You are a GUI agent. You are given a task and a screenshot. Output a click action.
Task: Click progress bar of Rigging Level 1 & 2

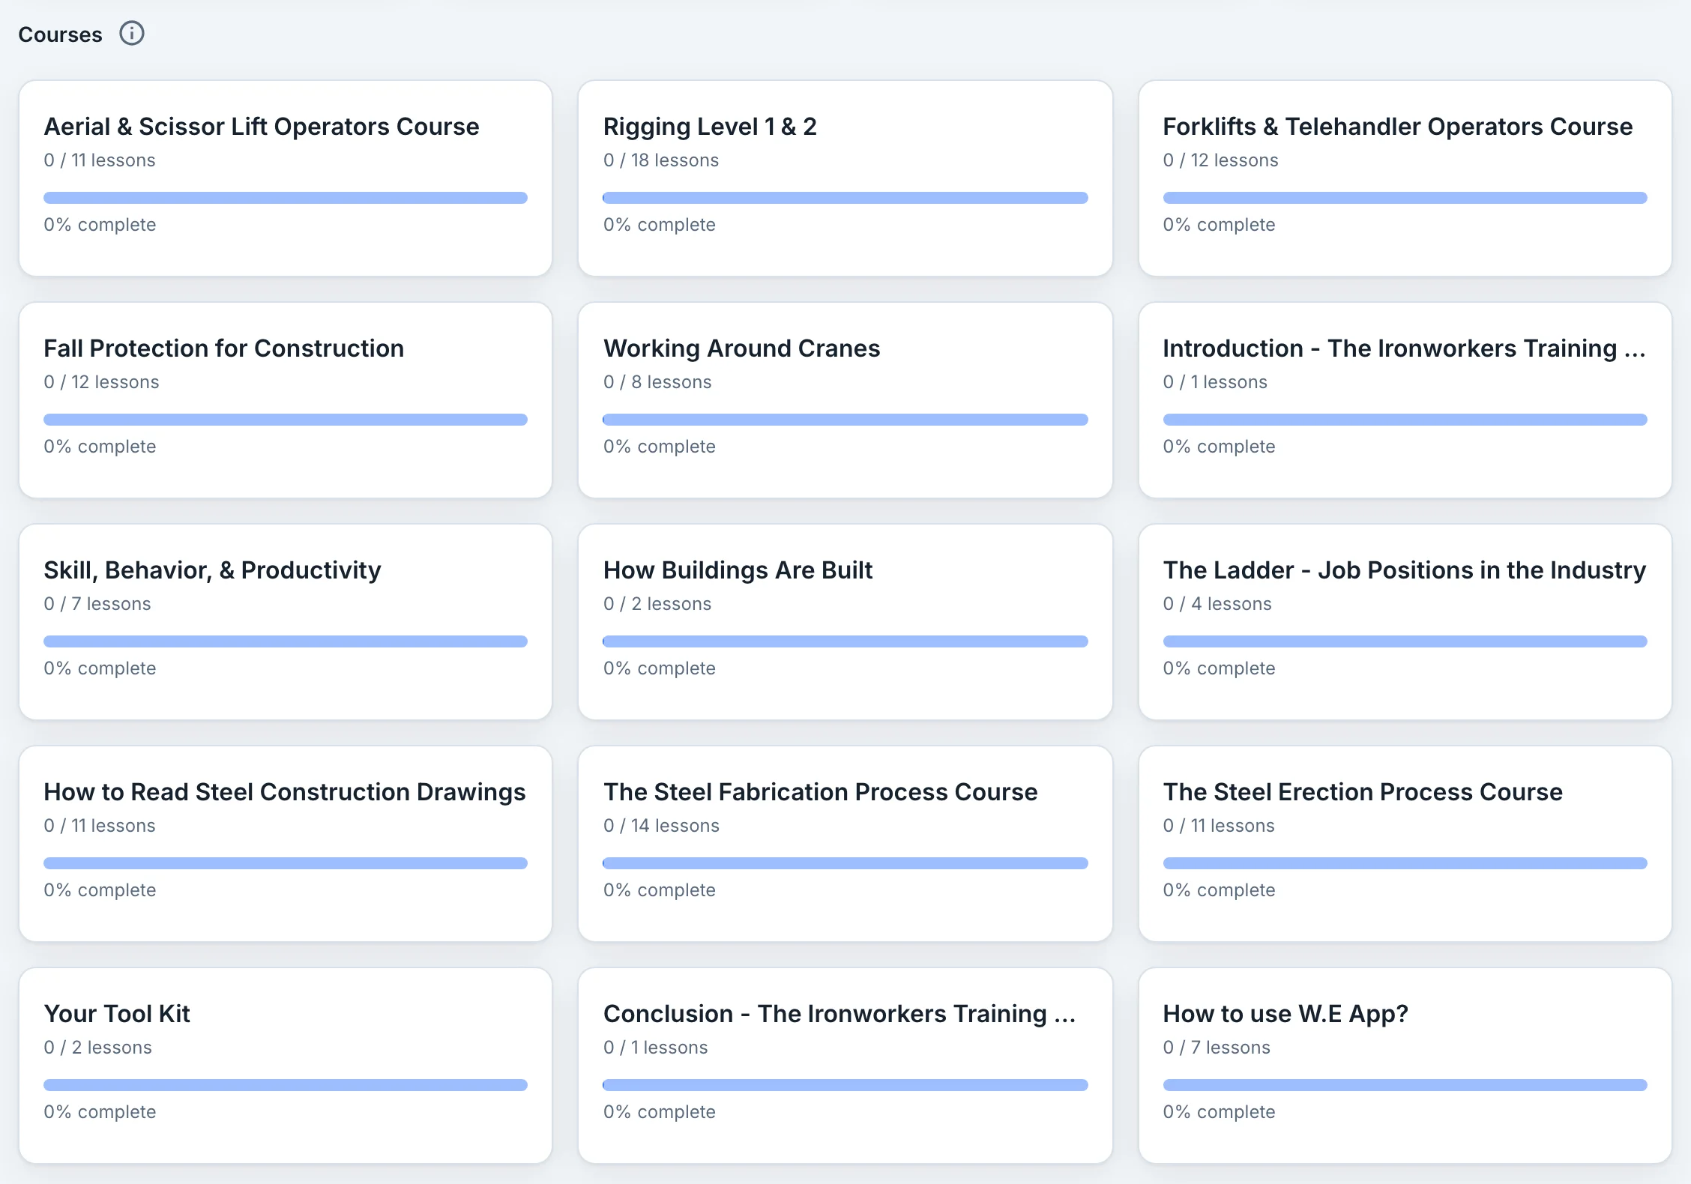(x=845, y=198)
